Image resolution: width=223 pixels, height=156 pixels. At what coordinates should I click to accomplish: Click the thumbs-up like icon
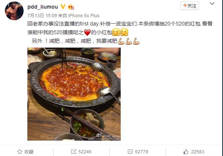(186, 152)
